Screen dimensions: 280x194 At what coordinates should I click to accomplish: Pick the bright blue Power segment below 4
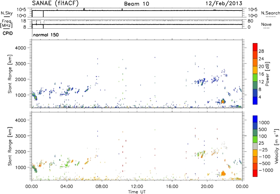255,101
